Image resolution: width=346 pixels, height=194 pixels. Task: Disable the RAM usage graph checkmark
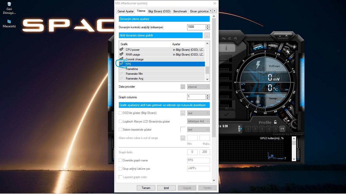[122, 54]
